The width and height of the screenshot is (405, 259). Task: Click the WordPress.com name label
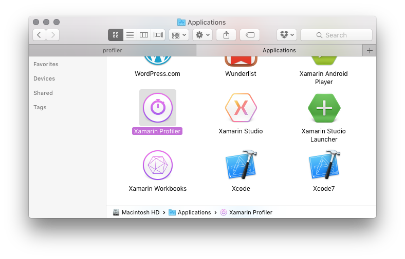(x=158, y=74)
